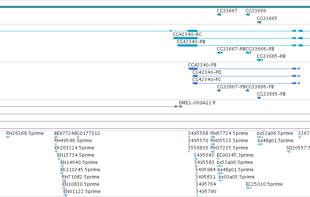The image size is (310, 197).
Task: Click the CG33667-PB protein label
Action: point(231,87)
